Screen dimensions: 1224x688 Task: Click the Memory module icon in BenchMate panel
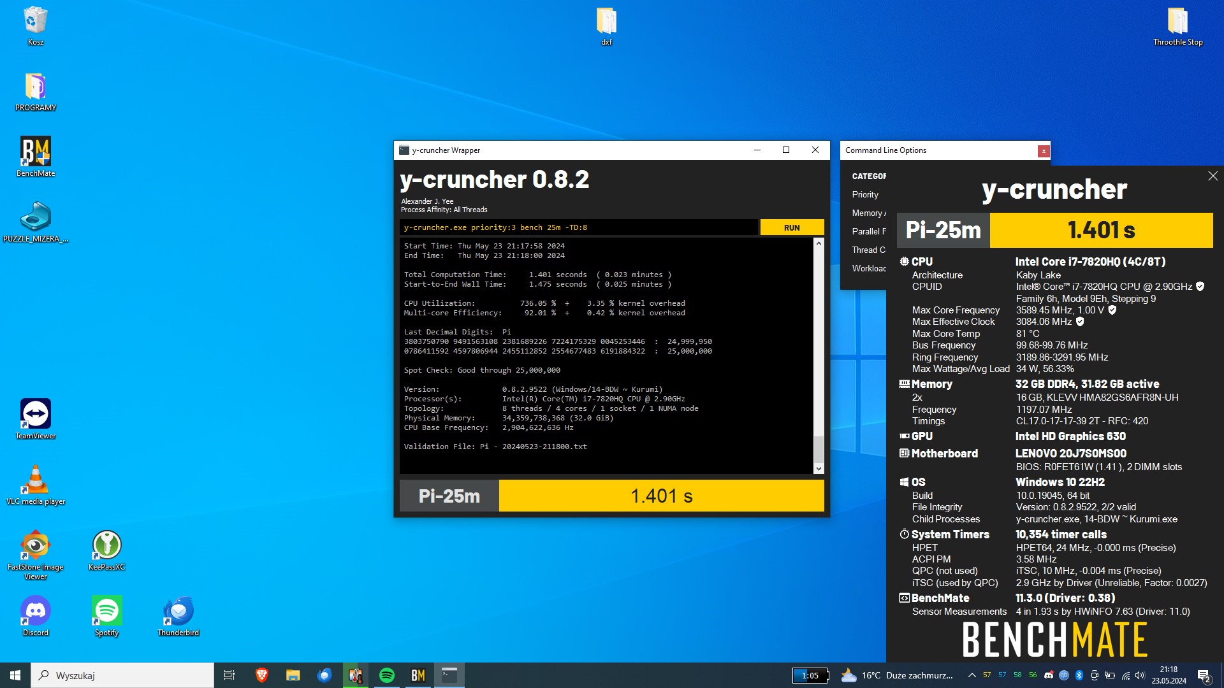(904, 383)
